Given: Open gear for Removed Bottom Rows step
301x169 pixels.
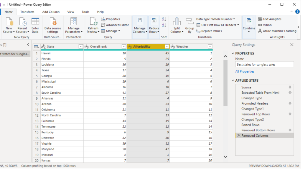Looking at the screenshot, I should (x=290, y=130).
